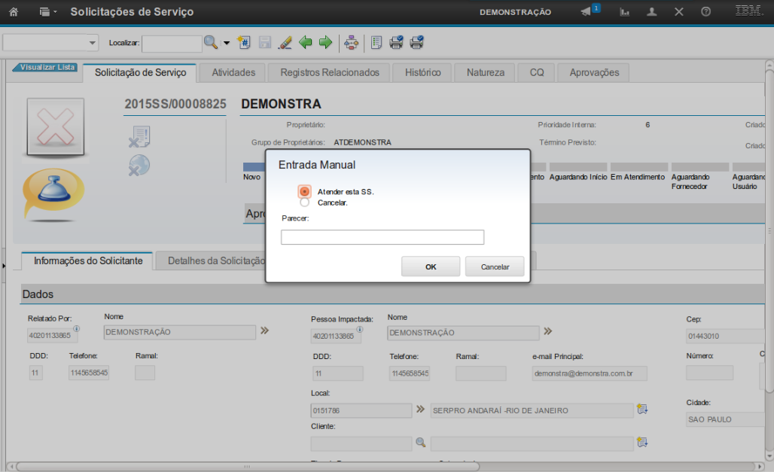Open the search options arrow beside magnifier

click(226, 43)
